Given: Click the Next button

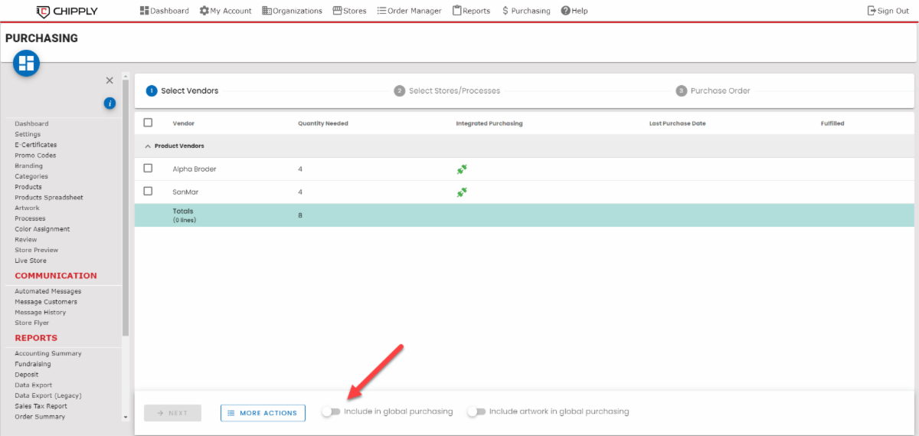Looking at the screenshot, I should tap(172, 413).
